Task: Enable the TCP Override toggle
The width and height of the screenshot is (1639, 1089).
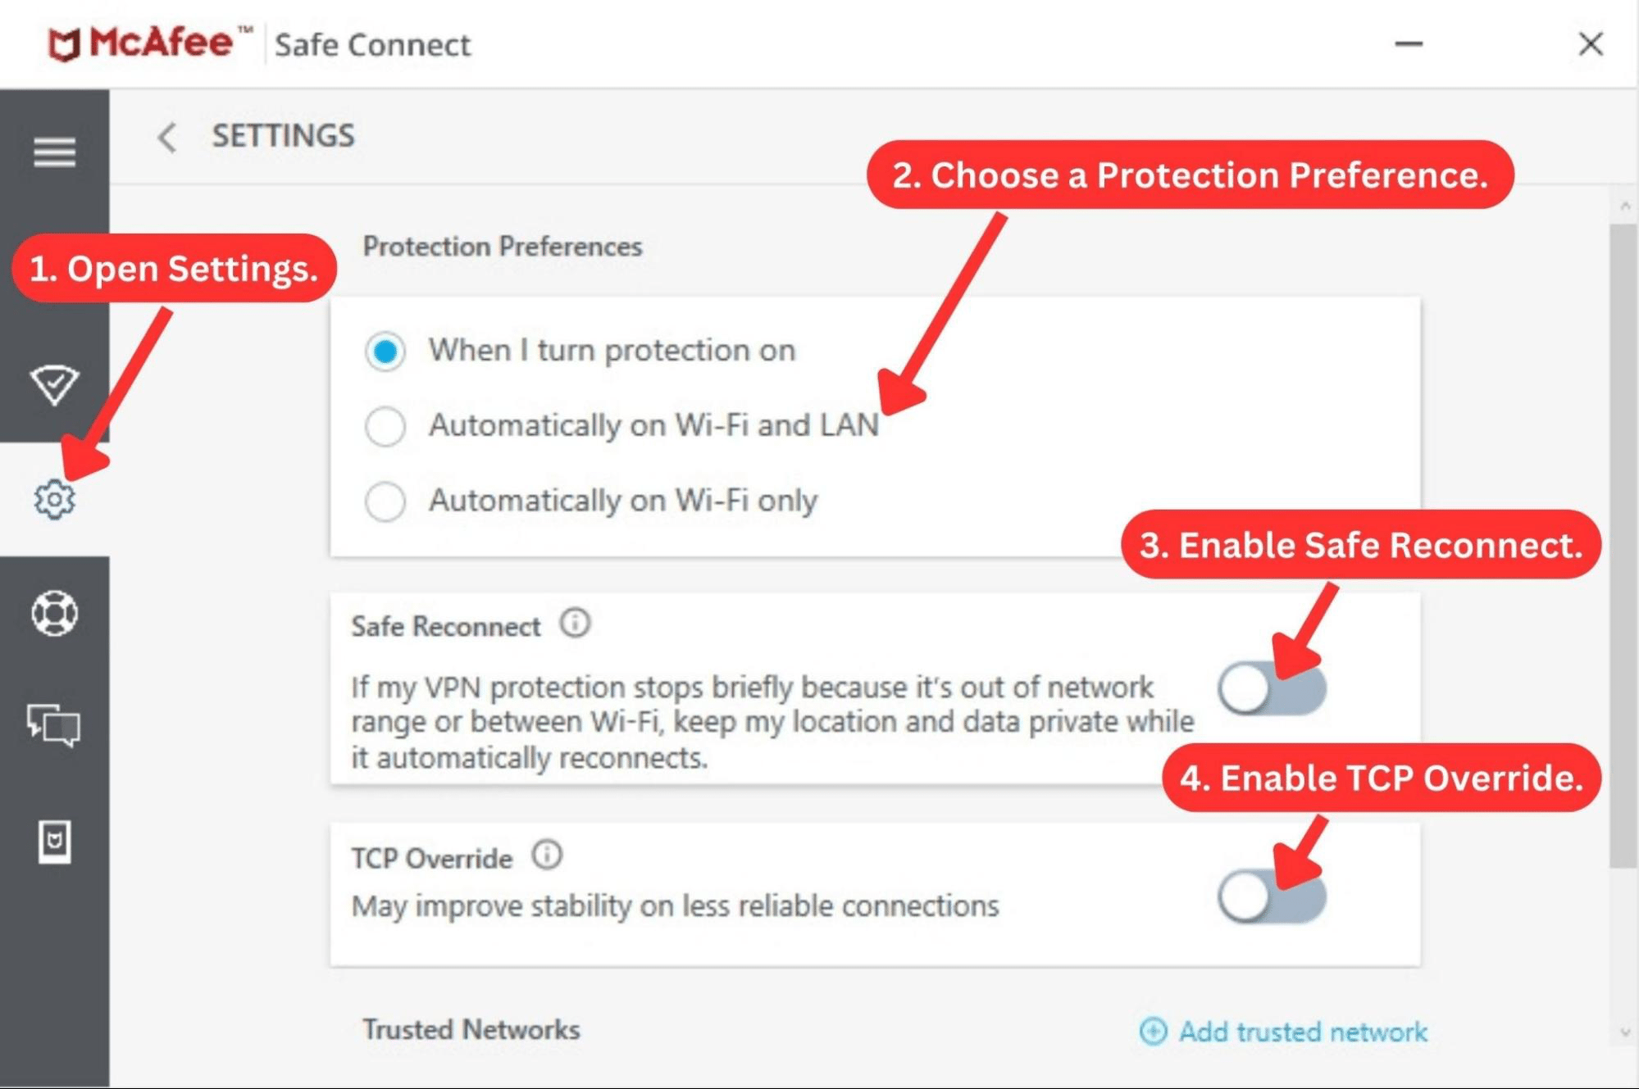Action: 1272,896
